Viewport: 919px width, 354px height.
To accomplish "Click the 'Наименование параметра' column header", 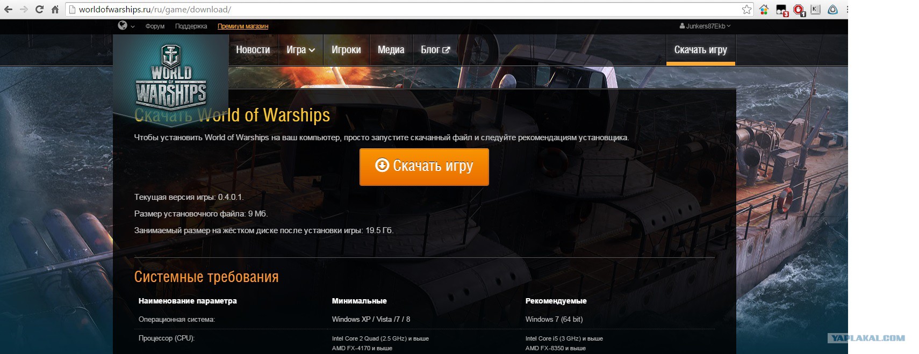I will coord(188,301).
